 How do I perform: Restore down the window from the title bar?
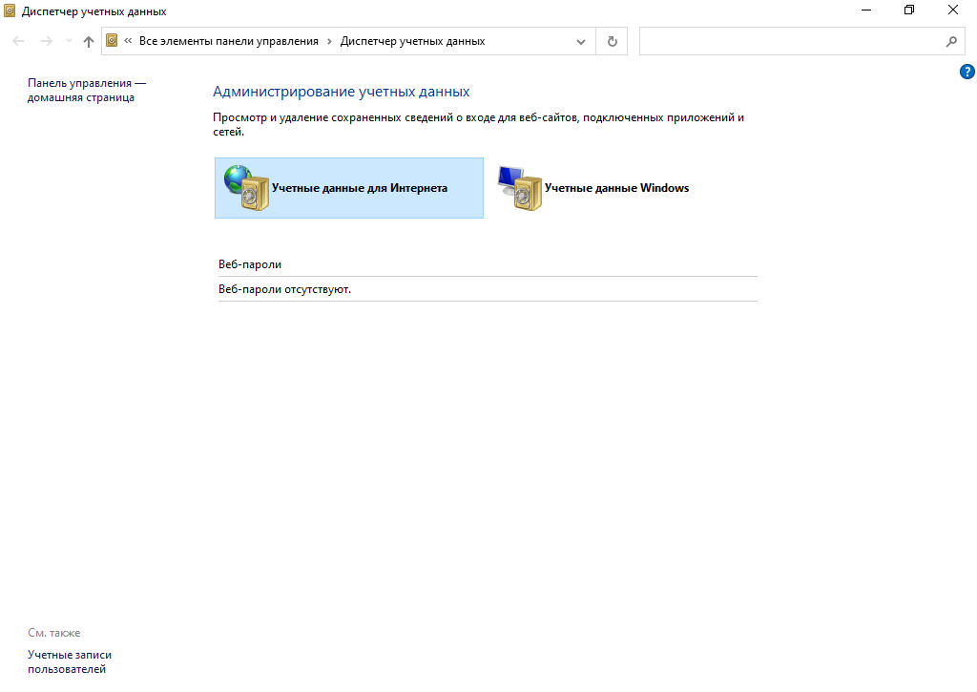point(908,10)
